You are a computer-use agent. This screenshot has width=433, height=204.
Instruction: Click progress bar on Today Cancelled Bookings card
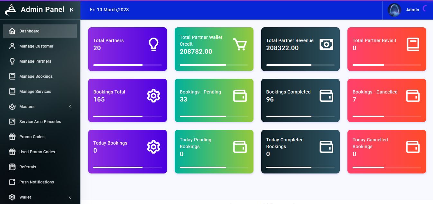point(387,167)
